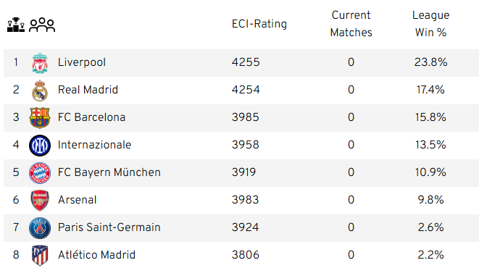Screen dimensions: 479x268
Task: Open the Arsenal team name link
Action: pyautogui.click(x=78, y=200)
